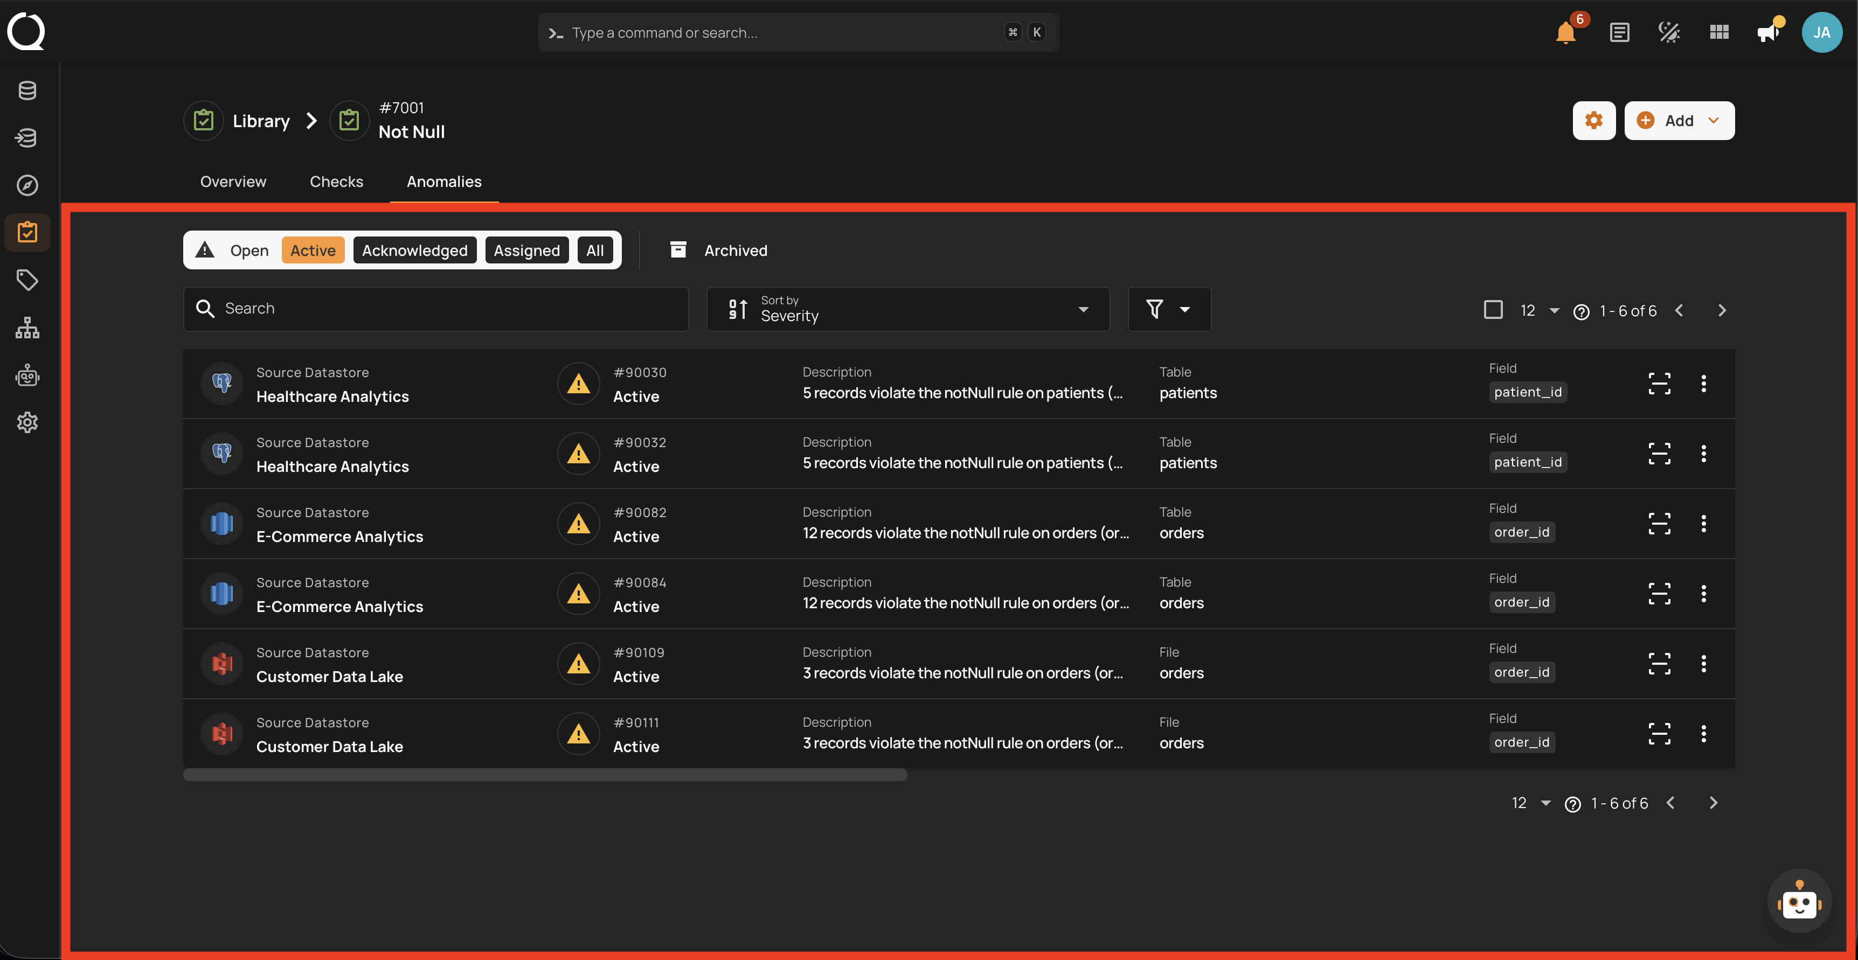1858x960 pixels.
Task: Open more options for anomaly #90111
Action: 1704,734
